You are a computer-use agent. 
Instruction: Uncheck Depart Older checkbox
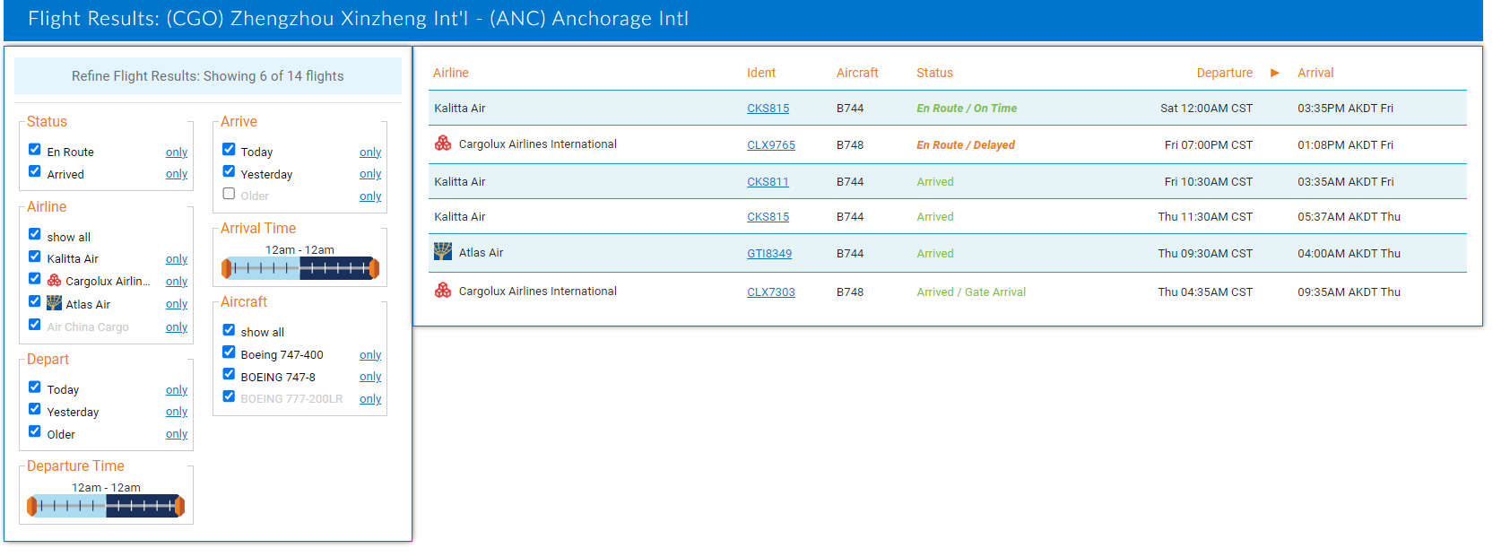point(35,431)
